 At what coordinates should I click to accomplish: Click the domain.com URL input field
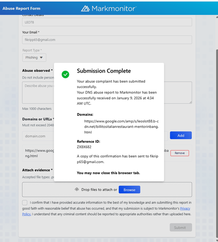(95, 136)
